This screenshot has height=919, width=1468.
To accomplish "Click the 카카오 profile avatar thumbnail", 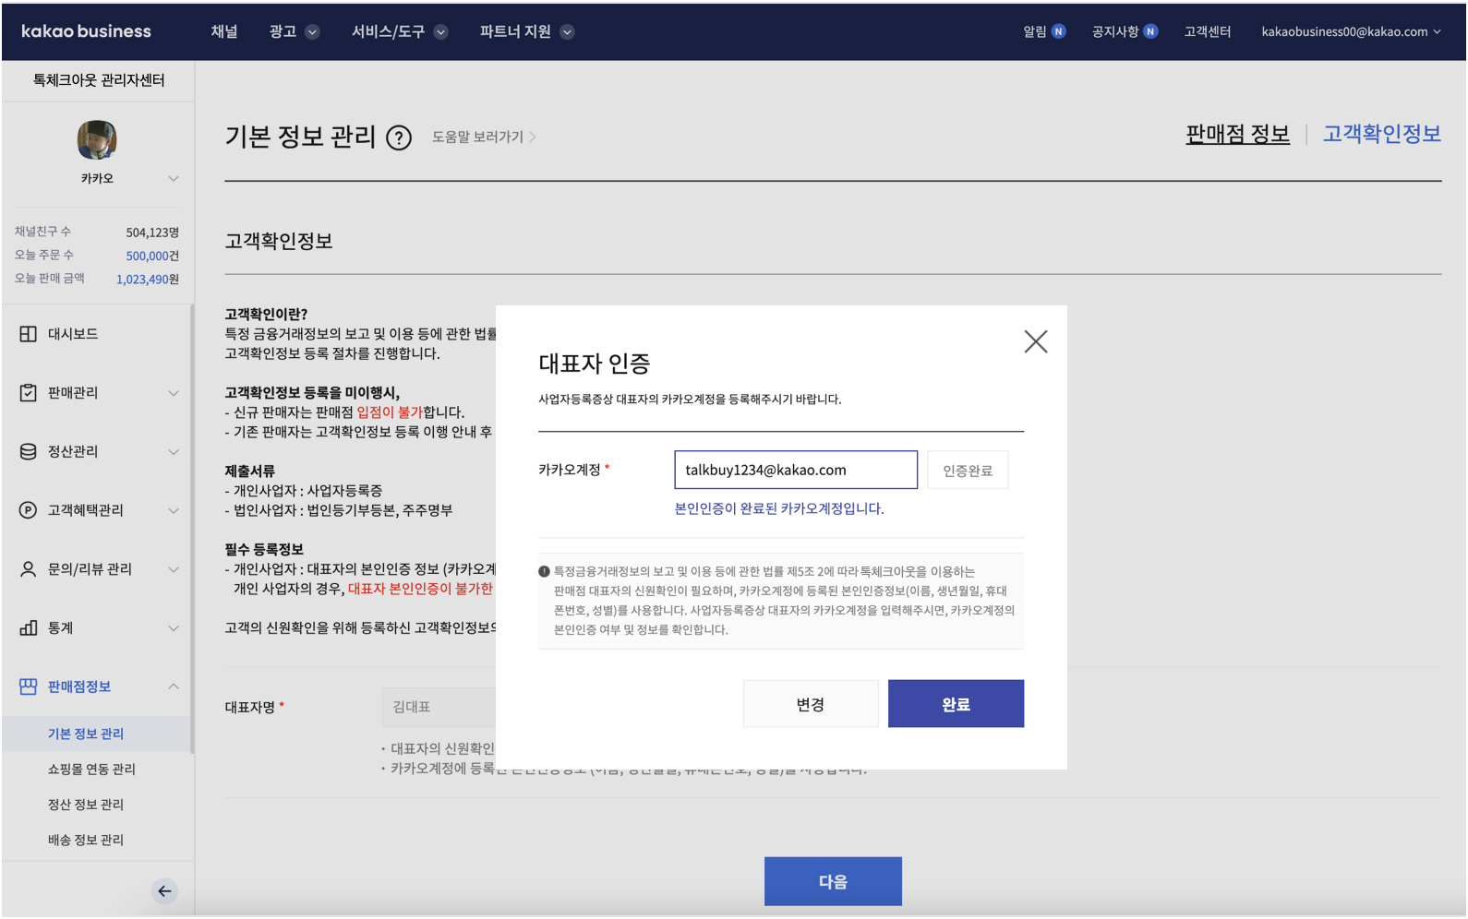I will pyautogui.click(x=97, y=140).
